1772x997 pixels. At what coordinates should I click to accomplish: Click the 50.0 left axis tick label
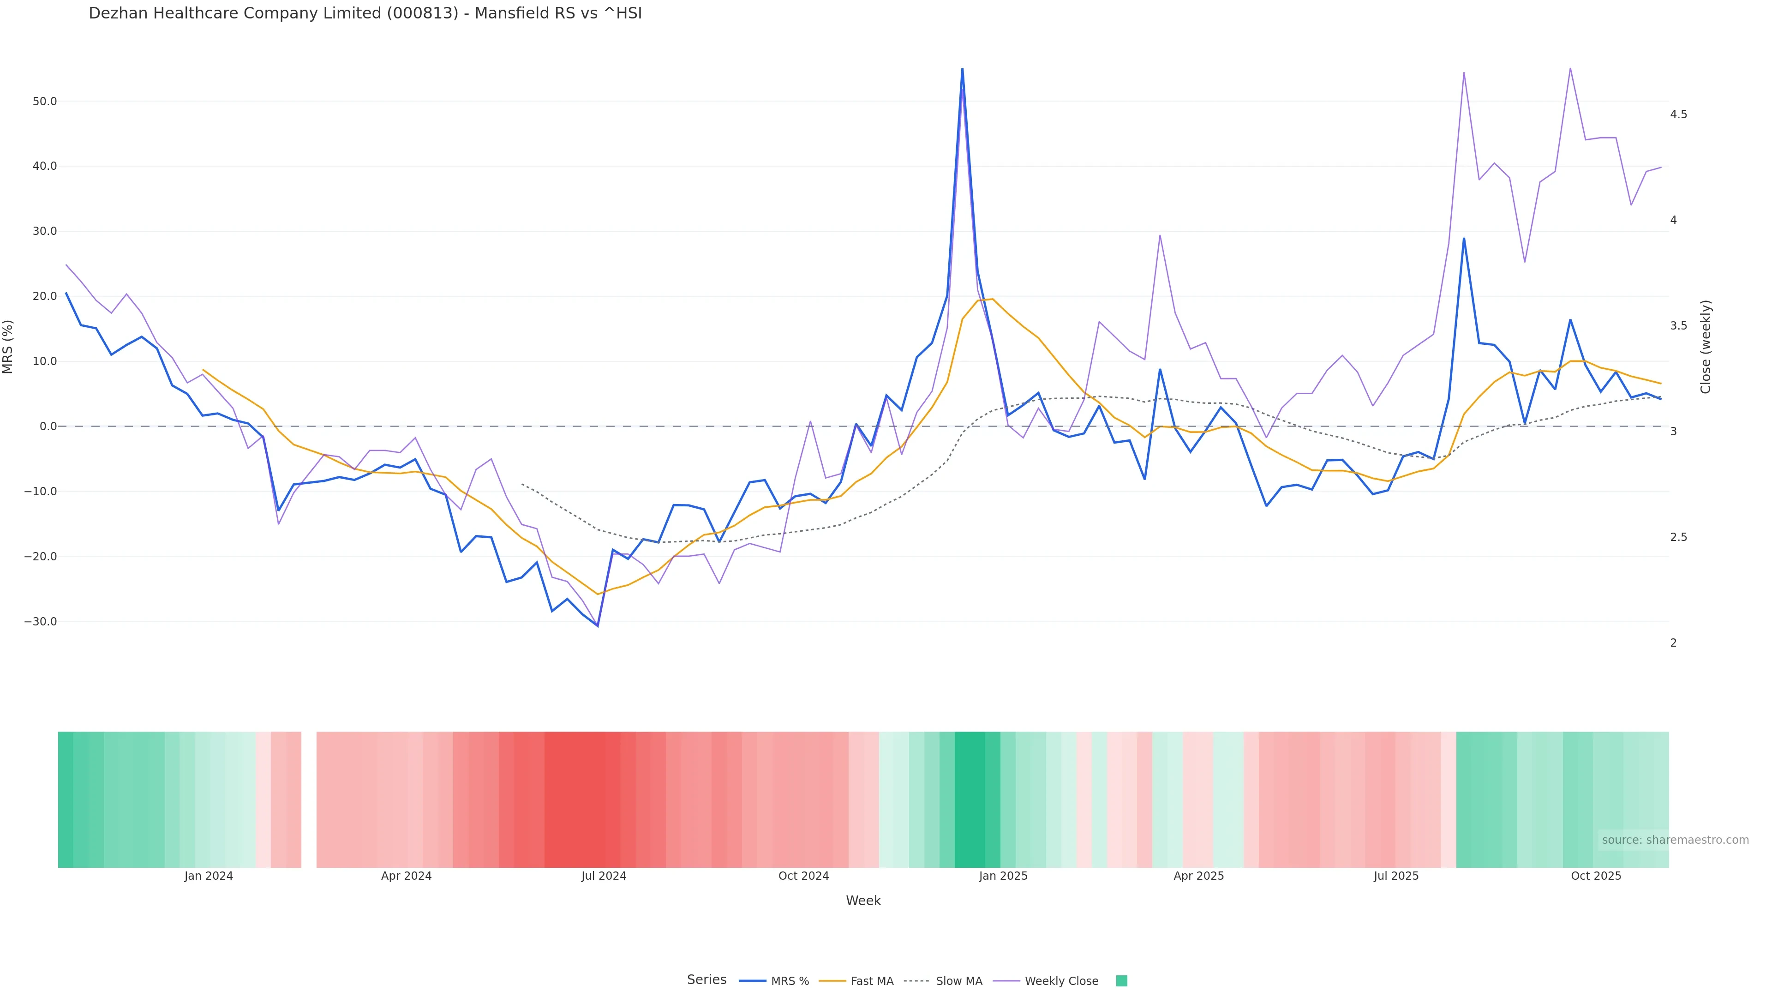click(x=44, y=101)
